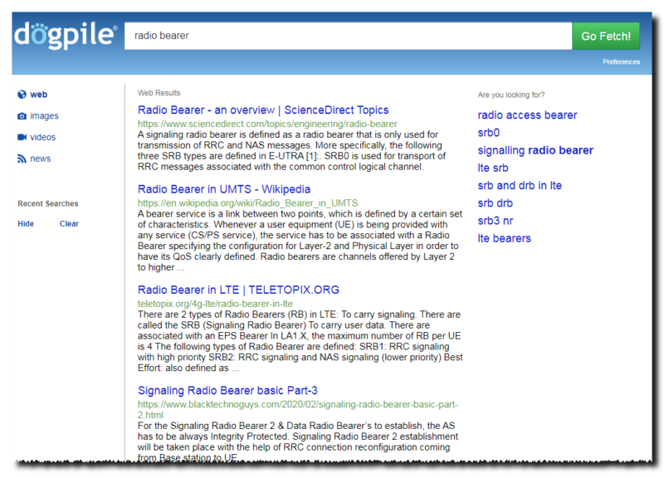Open the news search tab

[41, 159]
